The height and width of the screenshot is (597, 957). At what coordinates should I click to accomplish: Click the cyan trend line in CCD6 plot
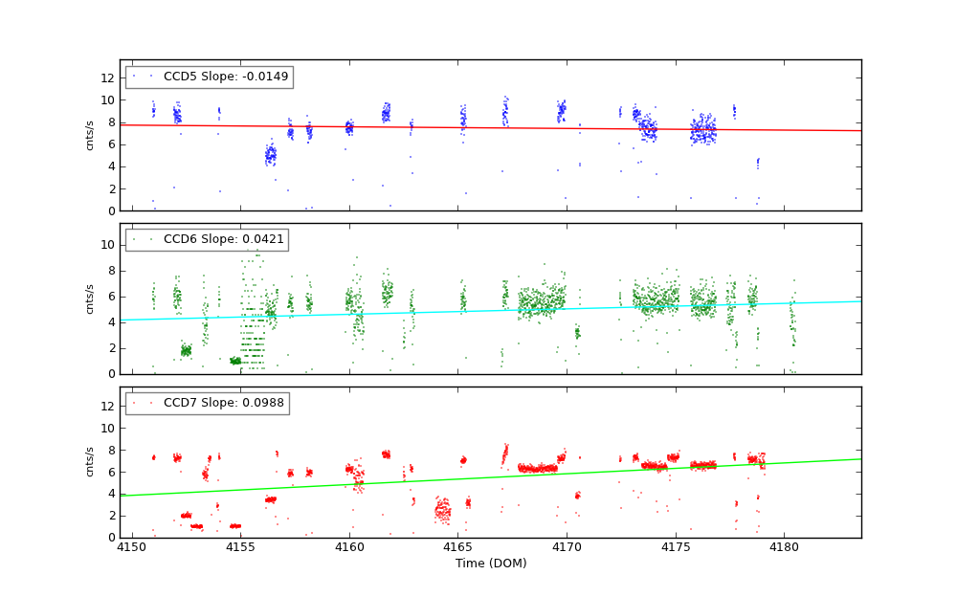tap(574, 309)
